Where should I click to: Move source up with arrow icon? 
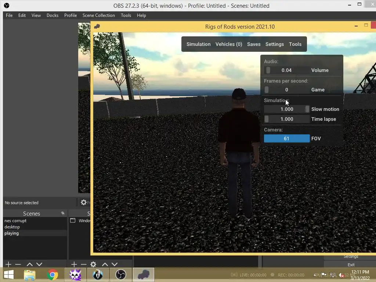tap(105, 264)
